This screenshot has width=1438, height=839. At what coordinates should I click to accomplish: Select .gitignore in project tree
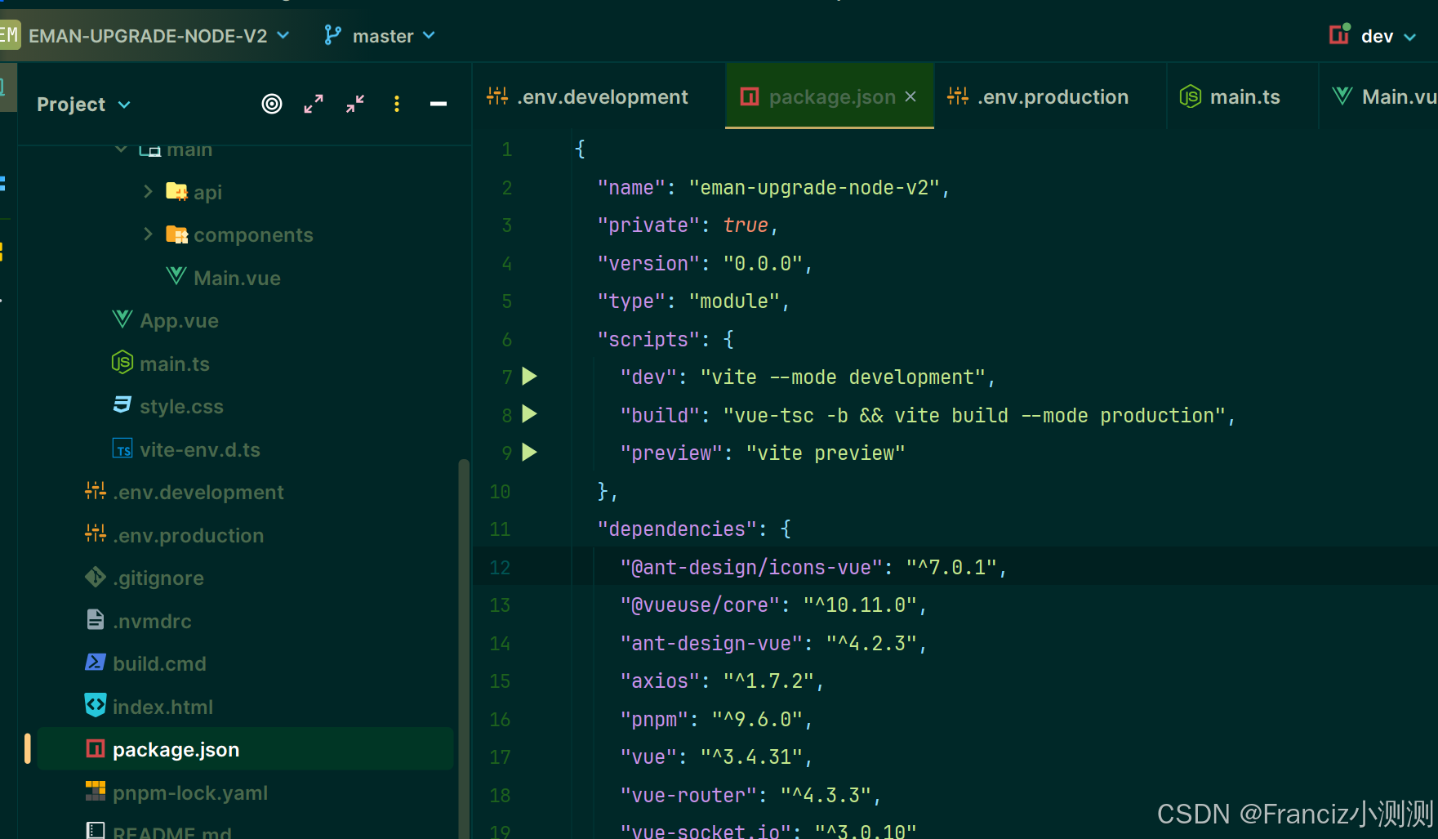coord(158,578)
